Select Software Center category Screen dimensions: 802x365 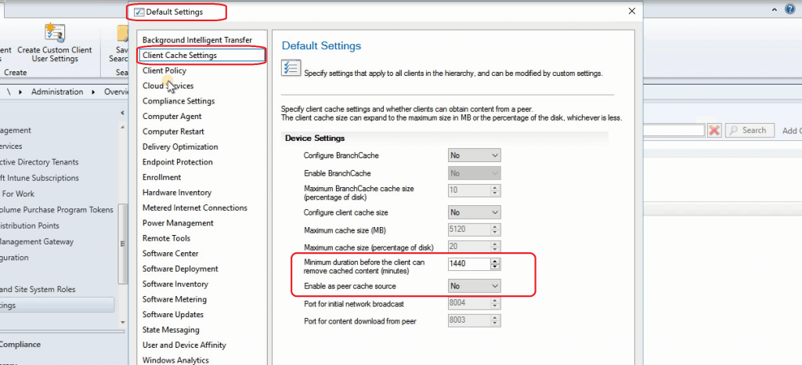[170, 254]
